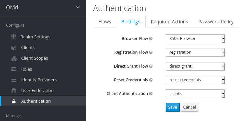Click help icon beside Direct Grant Flow
Screen dimensions: 239x121
pos(151,66)
